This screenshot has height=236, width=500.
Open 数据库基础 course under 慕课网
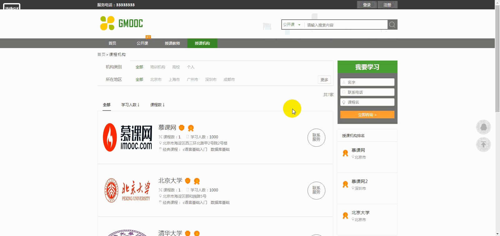click(x=220, y=150)
